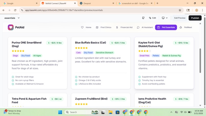Open PetMeet nav item
The image size is (206, 116).
click(186, 27)
